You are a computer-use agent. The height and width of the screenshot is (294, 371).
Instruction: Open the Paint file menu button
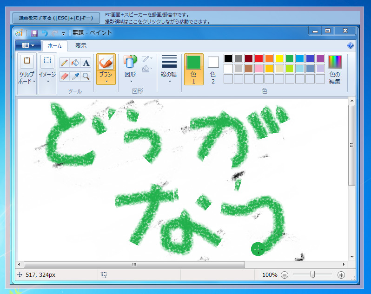[28, 45]
